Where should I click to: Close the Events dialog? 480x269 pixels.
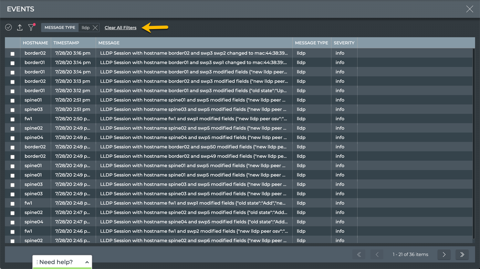click(x=470, y=9)
